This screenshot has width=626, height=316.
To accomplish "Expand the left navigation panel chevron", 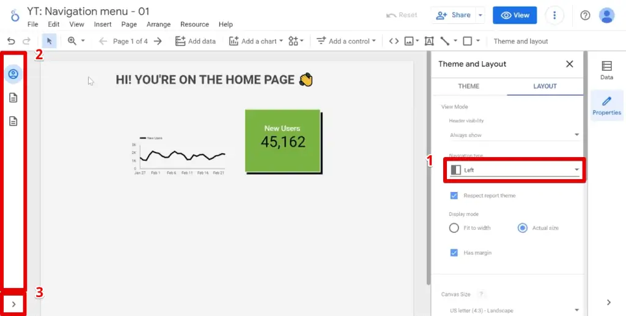I will point(13,303).
